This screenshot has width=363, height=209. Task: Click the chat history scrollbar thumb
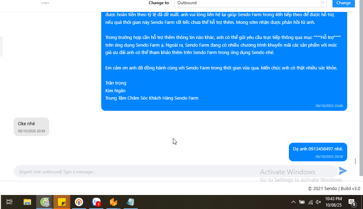pos(355,161)
